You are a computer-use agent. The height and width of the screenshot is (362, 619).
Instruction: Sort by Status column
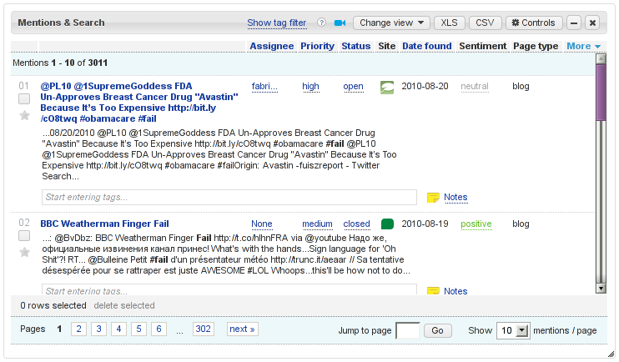[355, 46]
